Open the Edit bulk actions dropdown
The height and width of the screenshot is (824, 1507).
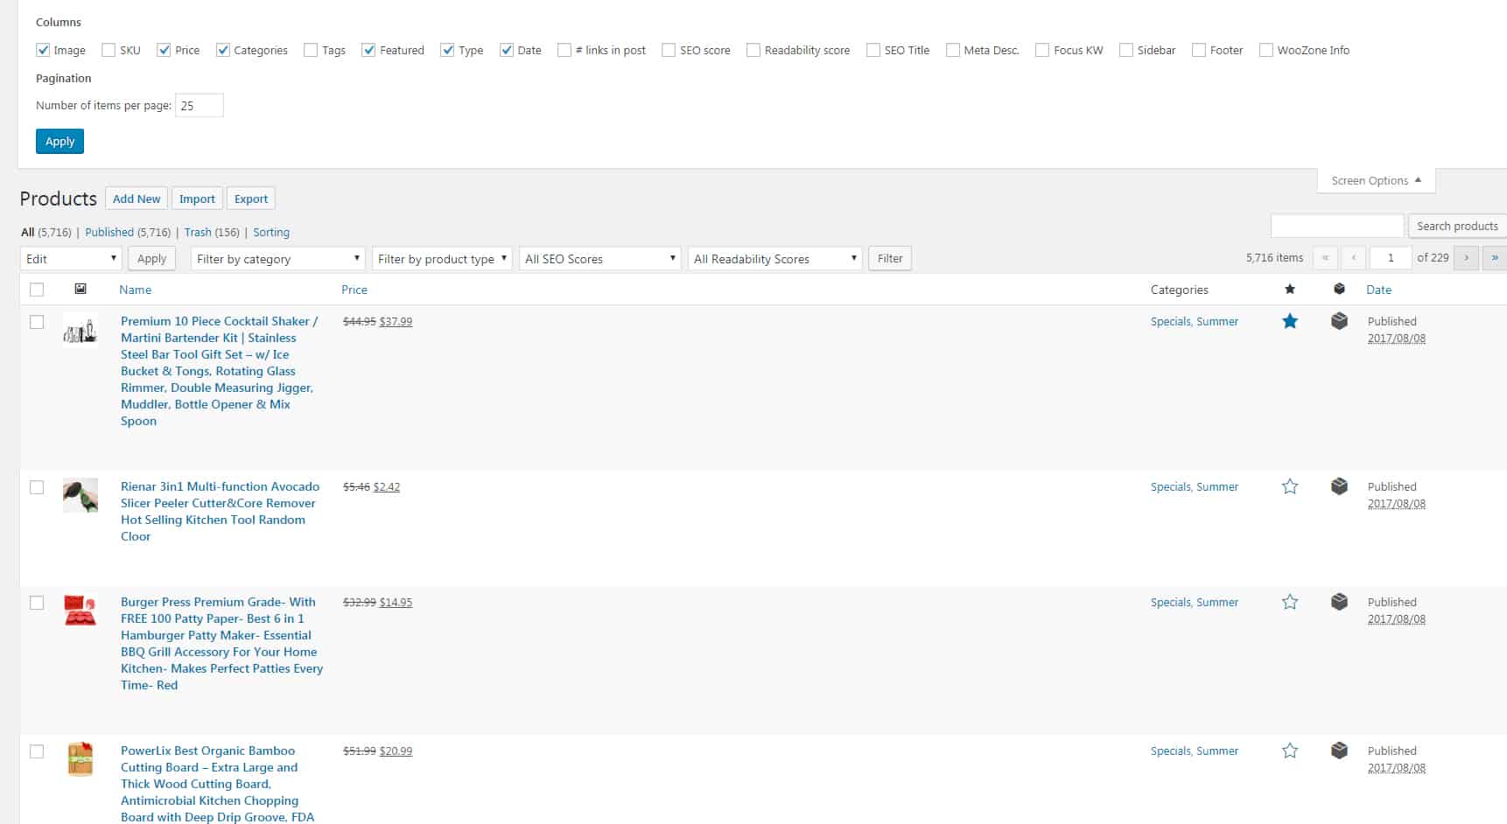coord(71,259)
